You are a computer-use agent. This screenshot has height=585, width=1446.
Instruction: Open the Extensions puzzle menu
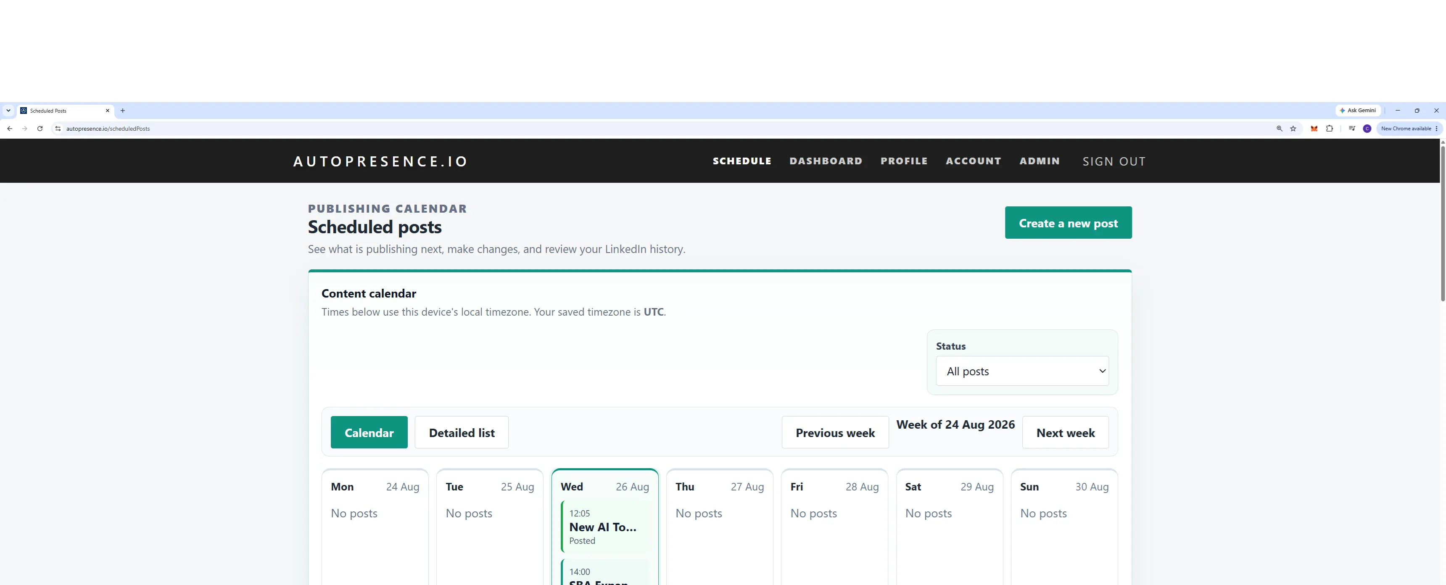(1329, 129)
